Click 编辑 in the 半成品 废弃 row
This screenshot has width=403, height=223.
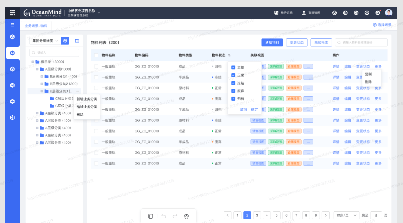pos(348,142)
